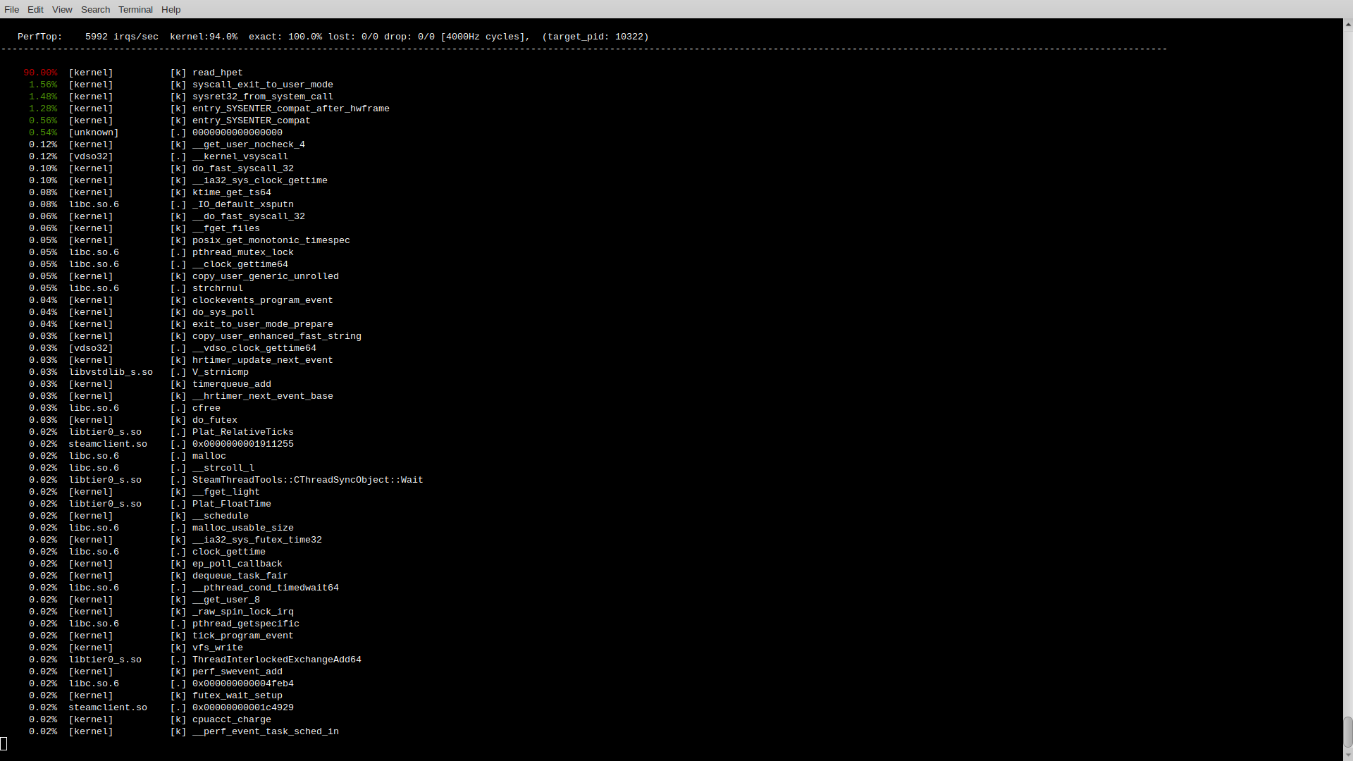Click the libvstdlib_s.so module name
The height and width of the screenshot is (761, 1353).
coord(111,372)
